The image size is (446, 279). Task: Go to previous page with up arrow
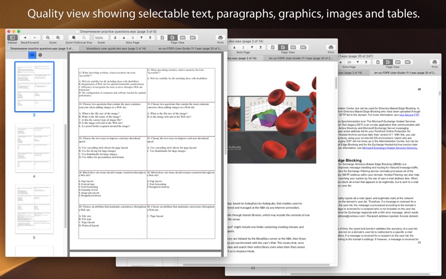pyautogui.click(x=124, y=37)
